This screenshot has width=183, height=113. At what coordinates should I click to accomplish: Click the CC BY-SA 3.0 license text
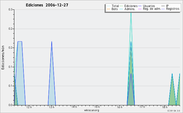coord(174,111)
